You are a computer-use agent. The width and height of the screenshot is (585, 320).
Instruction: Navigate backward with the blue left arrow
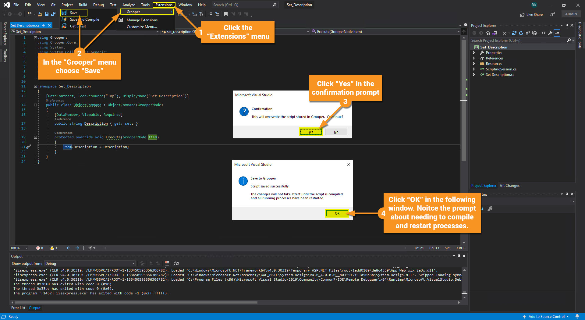(68, 248)
